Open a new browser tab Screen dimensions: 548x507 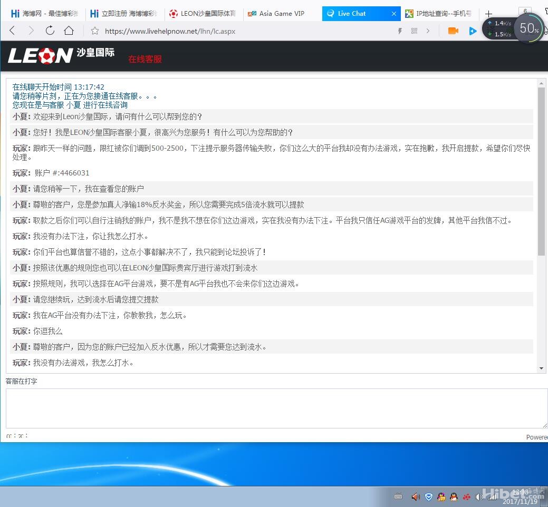pyautogui.click(x=488, y=14)
